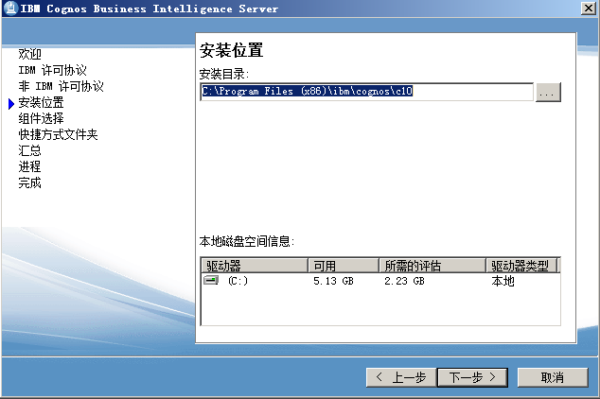Select the 完成 step in sidebar
600x399 pixels.
point(29,182)
